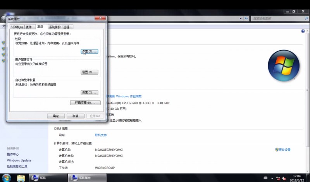Screen dimensions: 310x182
Task: Click the search magnifier icon
Action: tap(306, 18)
